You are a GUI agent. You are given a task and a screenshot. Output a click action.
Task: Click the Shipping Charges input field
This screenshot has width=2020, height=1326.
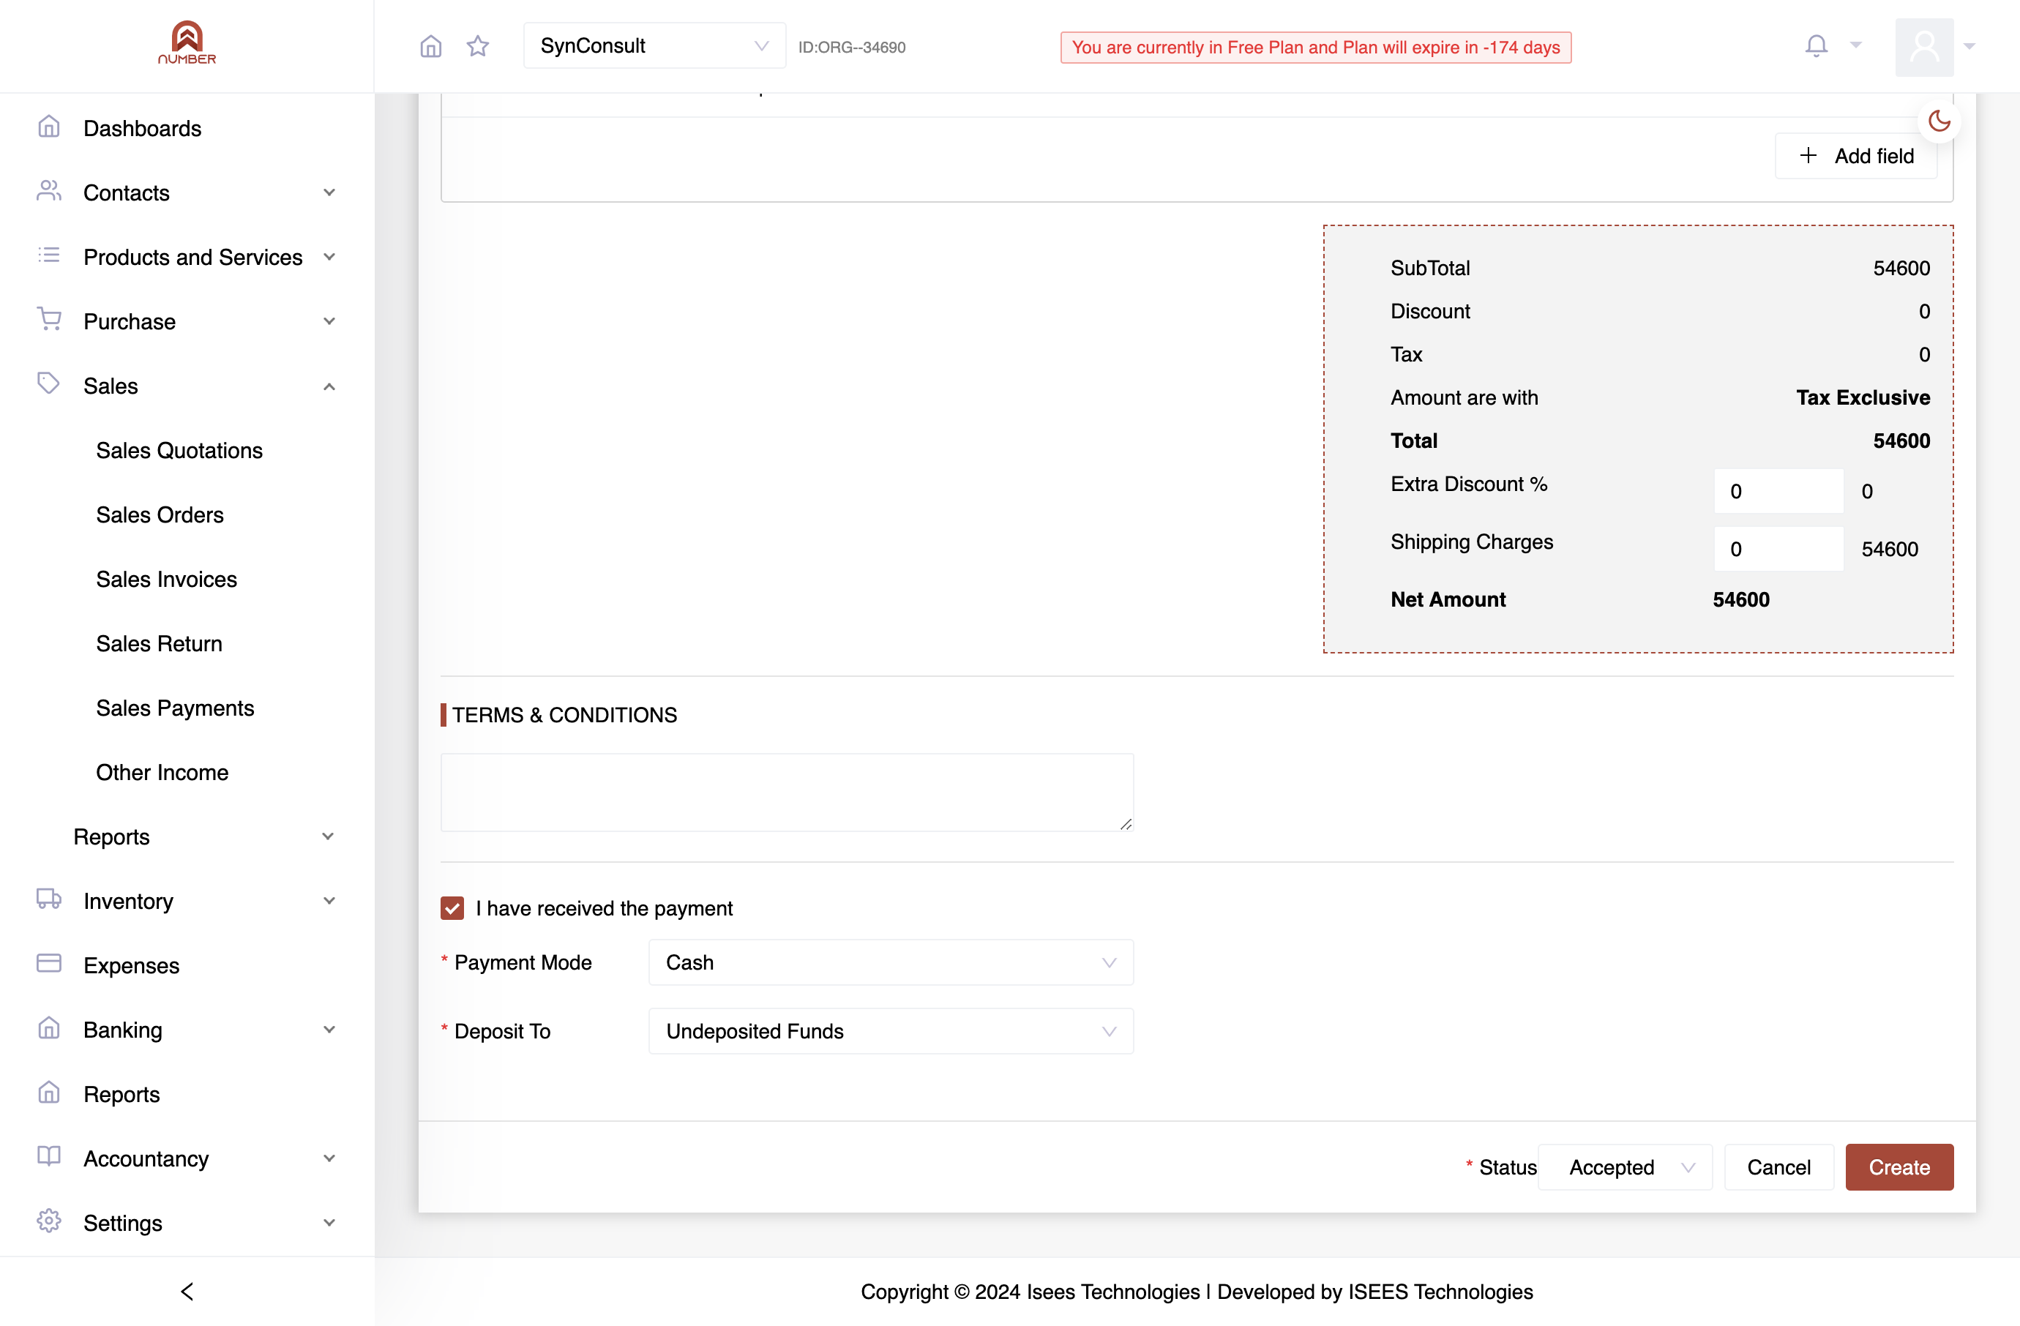coord(1778,549)
